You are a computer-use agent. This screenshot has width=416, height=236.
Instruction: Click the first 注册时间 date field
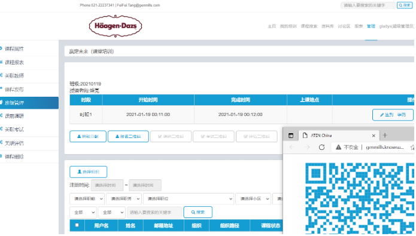[x=107, y=185]
